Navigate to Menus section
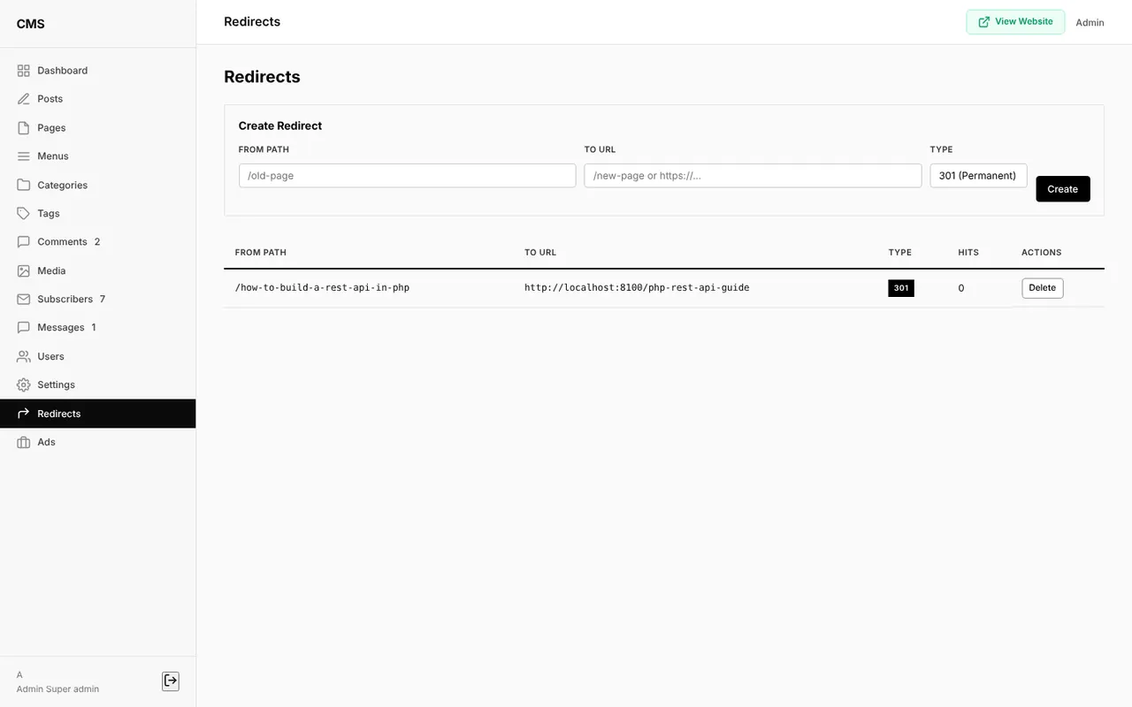The image size is (1132, 707). (97, 156)
